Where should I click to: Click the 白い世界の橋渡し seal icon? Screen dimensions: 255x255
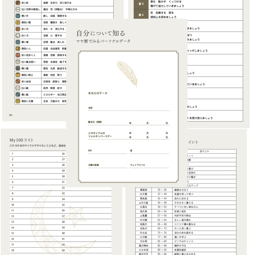click(x=18, y=9)
